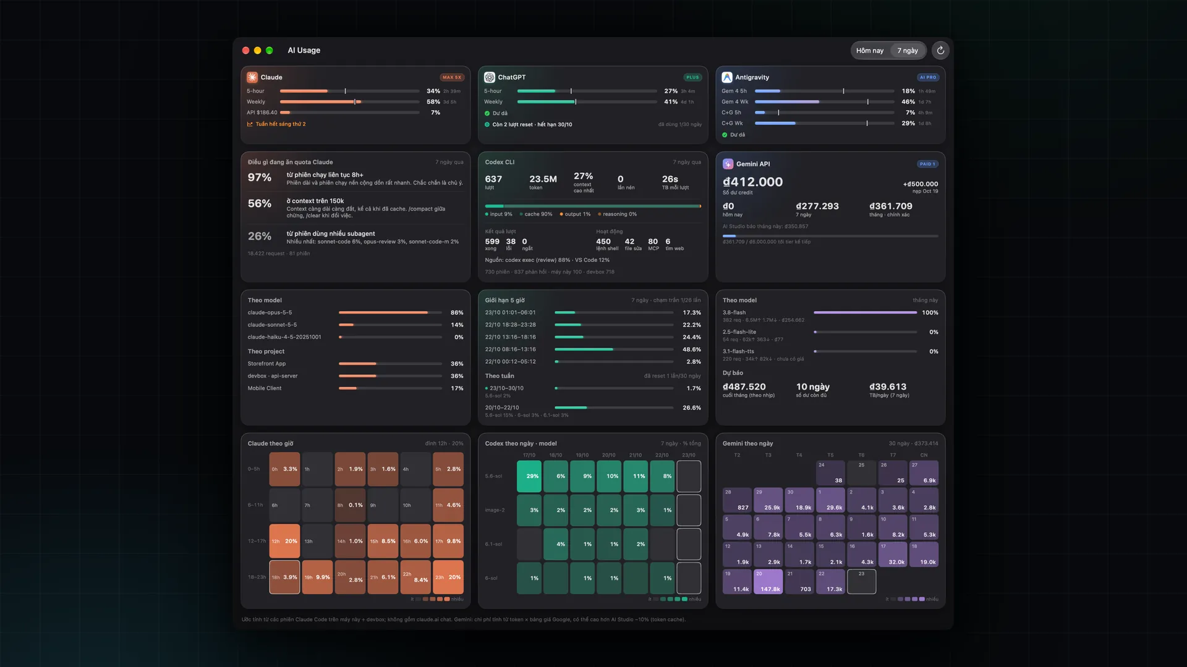
Task: Click the MAX 5X badge on Claude
Action: [452, 77]
